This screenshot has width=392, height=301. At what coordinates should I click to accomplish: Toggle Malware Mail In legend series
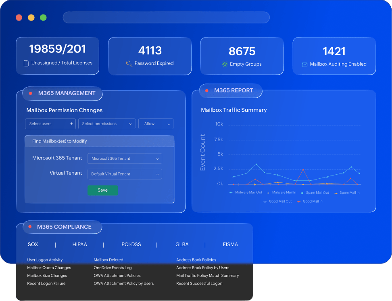(x=281, y=192)
